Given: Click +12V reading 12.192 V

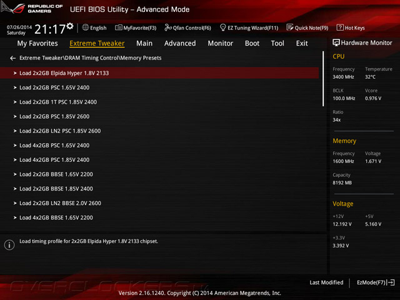Looking at the screenshot, I should [x=342, y=224].
